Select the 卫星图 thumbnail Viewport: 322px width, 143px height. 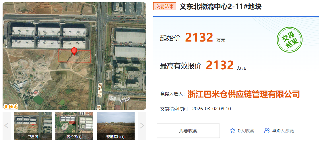pyautogui.click(x=33, y=126)
